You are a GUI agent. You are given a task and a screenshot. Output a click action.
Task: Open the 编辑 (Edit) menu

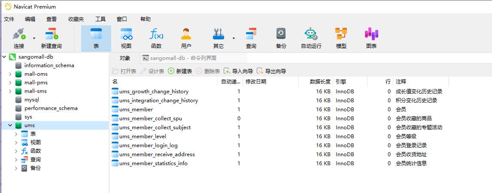click(x=30, y=19)
